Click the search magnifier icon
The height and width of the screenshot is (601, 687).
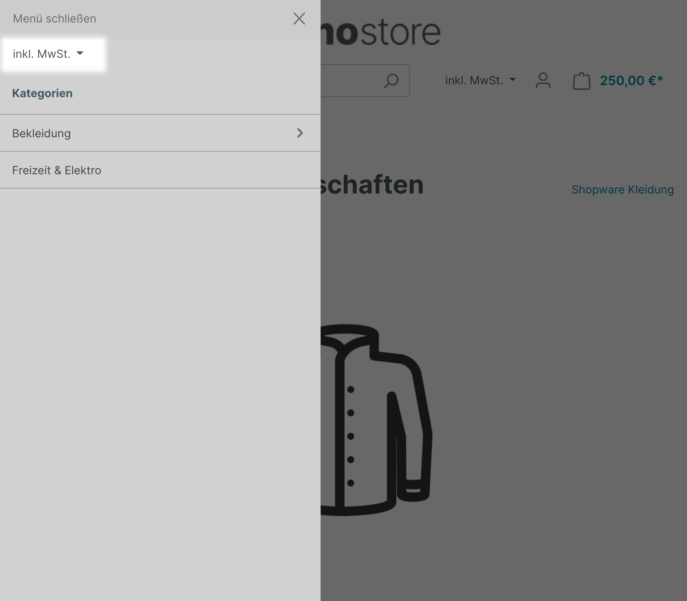tap(391, 81)
